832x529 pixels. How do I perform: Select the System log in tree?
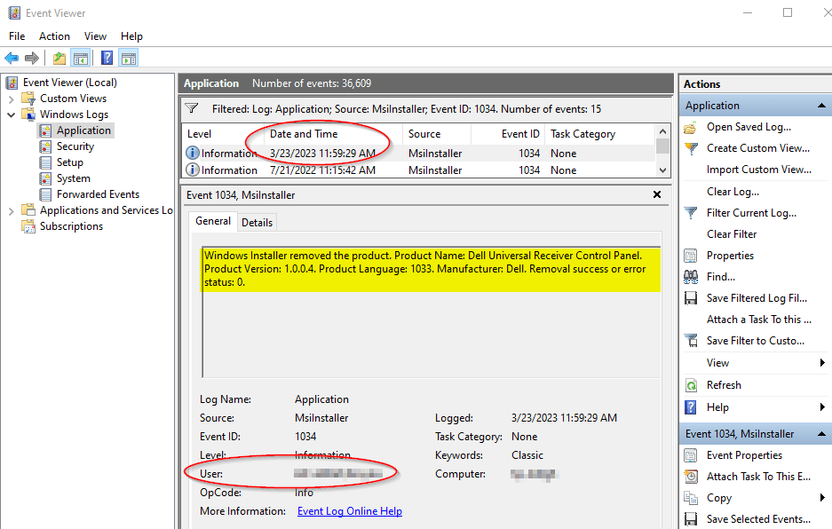[x=73, y=178]
